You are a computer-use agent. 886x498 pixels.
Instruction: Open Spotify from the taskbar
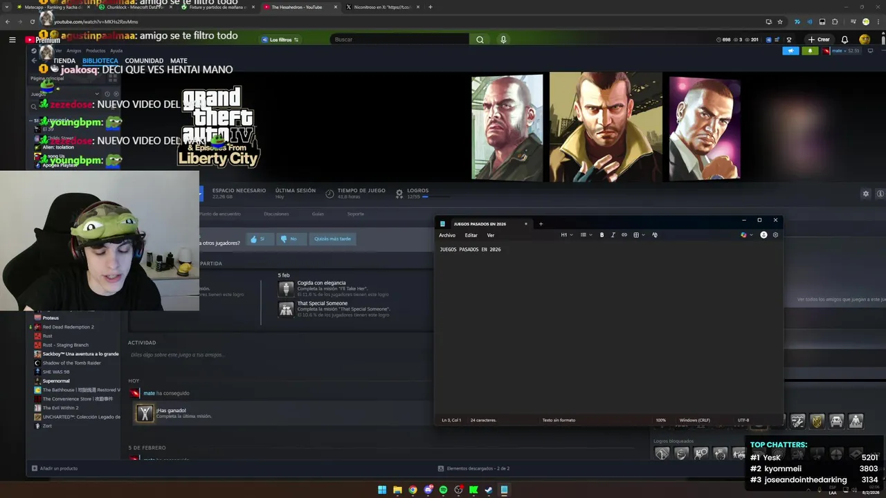tap(443, 490)
